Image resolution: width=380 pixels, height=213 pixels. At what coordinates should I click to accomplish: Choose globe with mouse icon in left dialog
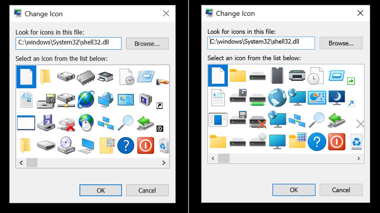tap(86, 122)
